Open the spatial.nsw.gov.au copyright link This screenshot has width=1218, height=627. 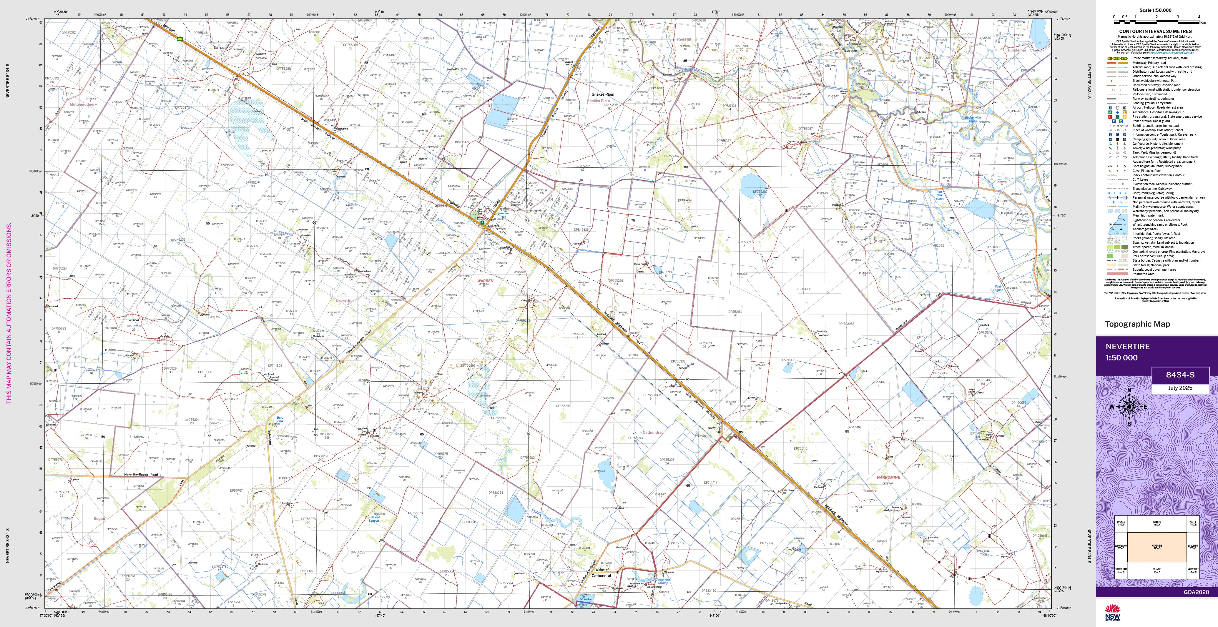(x=1172, y=52)
